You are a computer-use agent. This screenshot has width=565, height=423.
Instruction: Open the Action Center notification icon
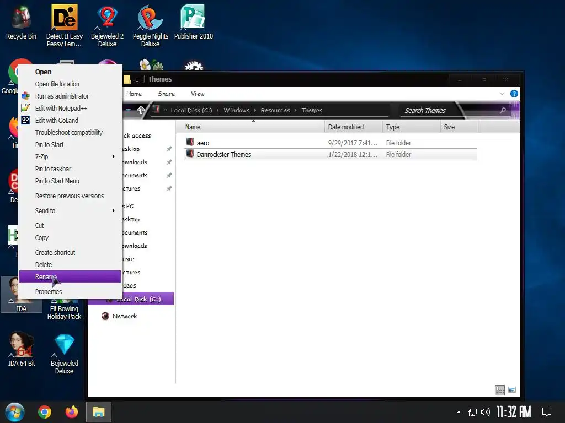coord(547,412)
